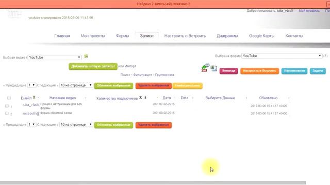This screenshot has height=185, width=330.
Task: Tick the select-all checkbox in table header
Action: 9,98
